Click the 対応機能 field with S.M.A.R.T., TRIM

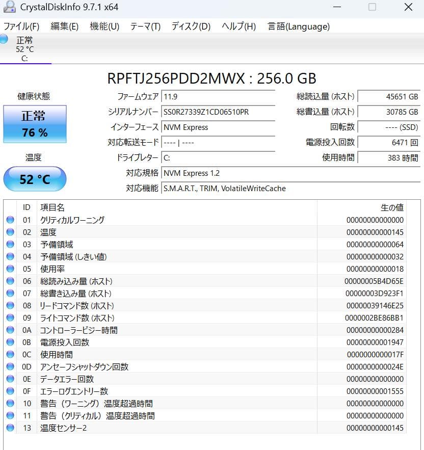click(x=291, y=188)
